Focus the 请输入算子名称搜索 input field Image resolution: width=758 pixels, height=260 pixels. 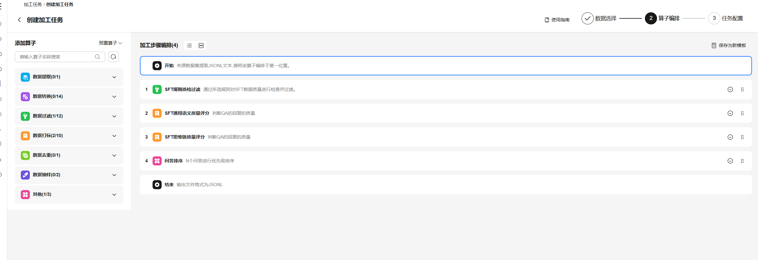point(56,57)
